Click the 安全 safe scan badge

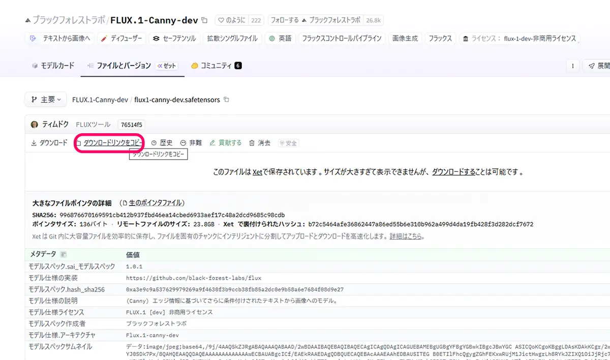point(288,143)
